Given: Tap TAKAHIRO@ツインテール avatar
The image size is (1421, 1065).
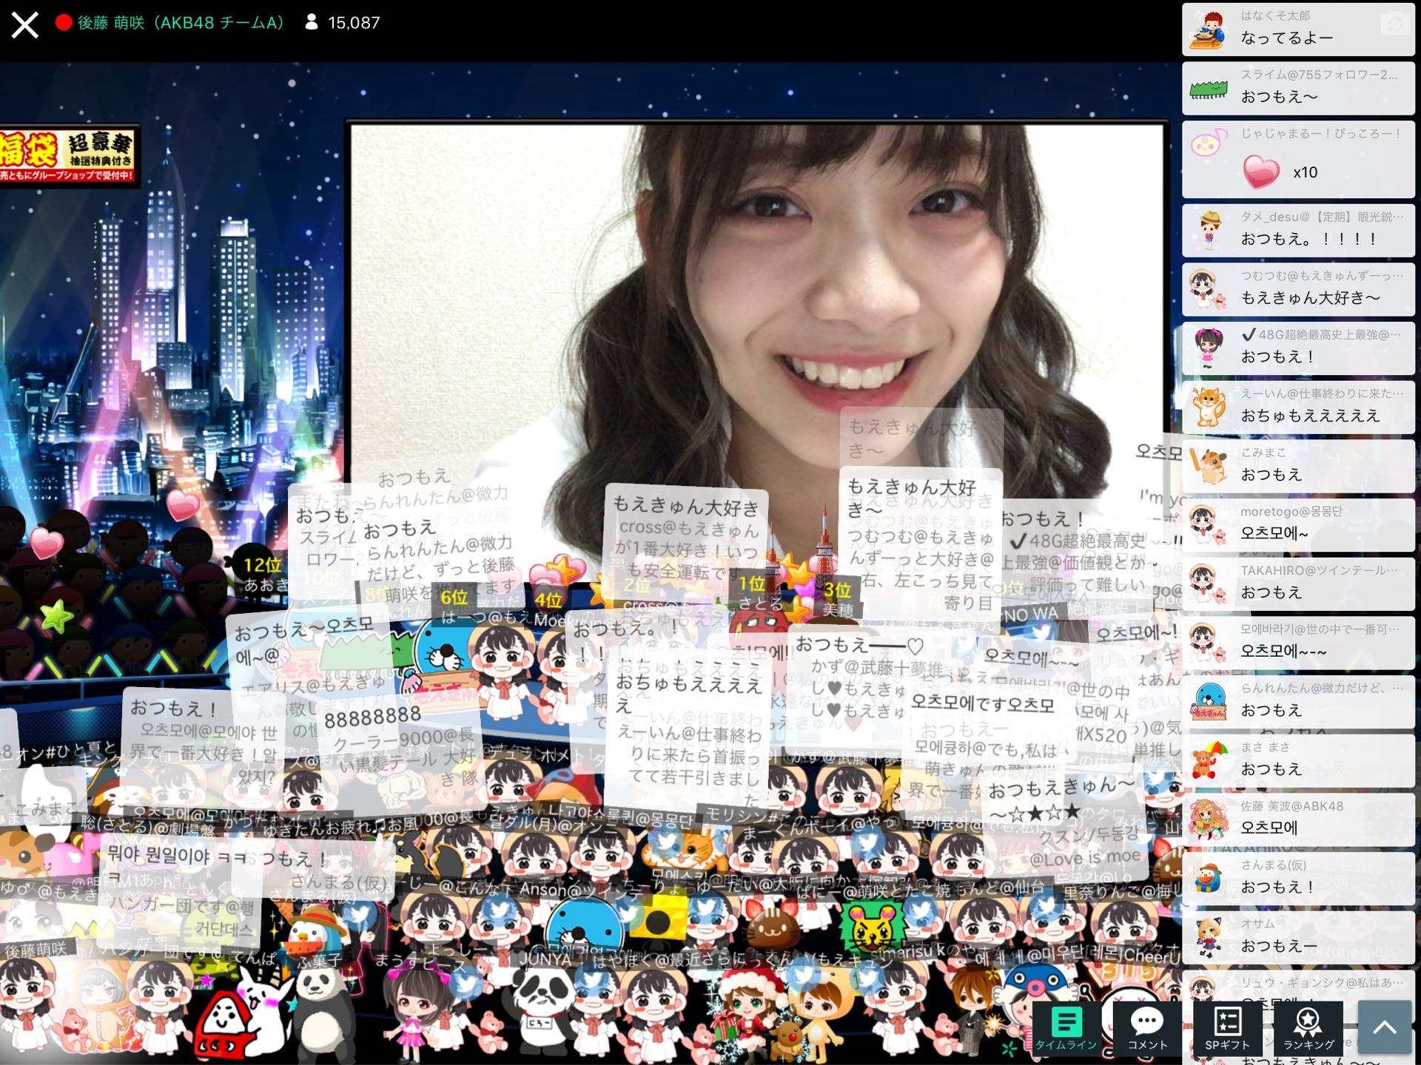Looking at the screenshot, I should [1209, 584].
